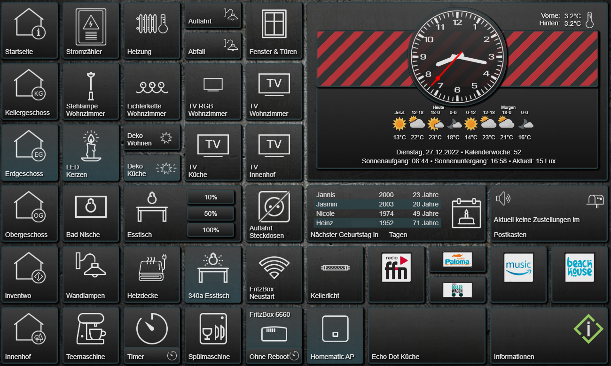
Task: Switch the LED Kerzen candle tile
Action: pyautogui.click(x=91, y=152)
